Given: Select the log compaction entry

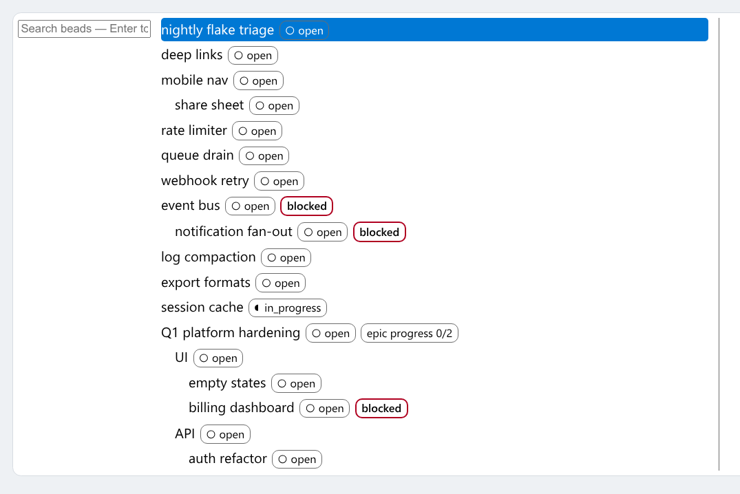Looking at the screenshot, I should coord(434,257).
